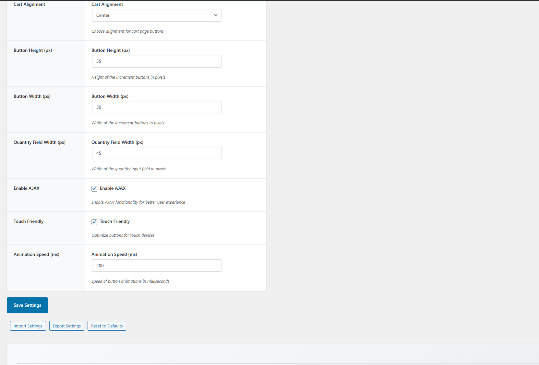539x365 pixels.
Task: Click the Enable AJAX label beside its checkbox
Action: click(113, 188)
